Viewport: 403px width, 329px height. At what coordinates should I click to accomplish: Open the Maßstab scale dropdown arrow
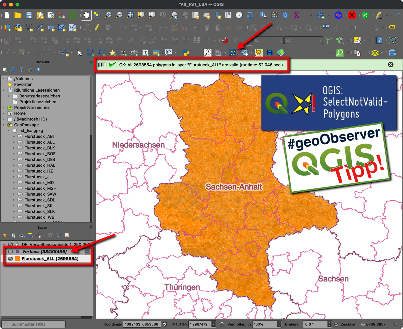213,324
